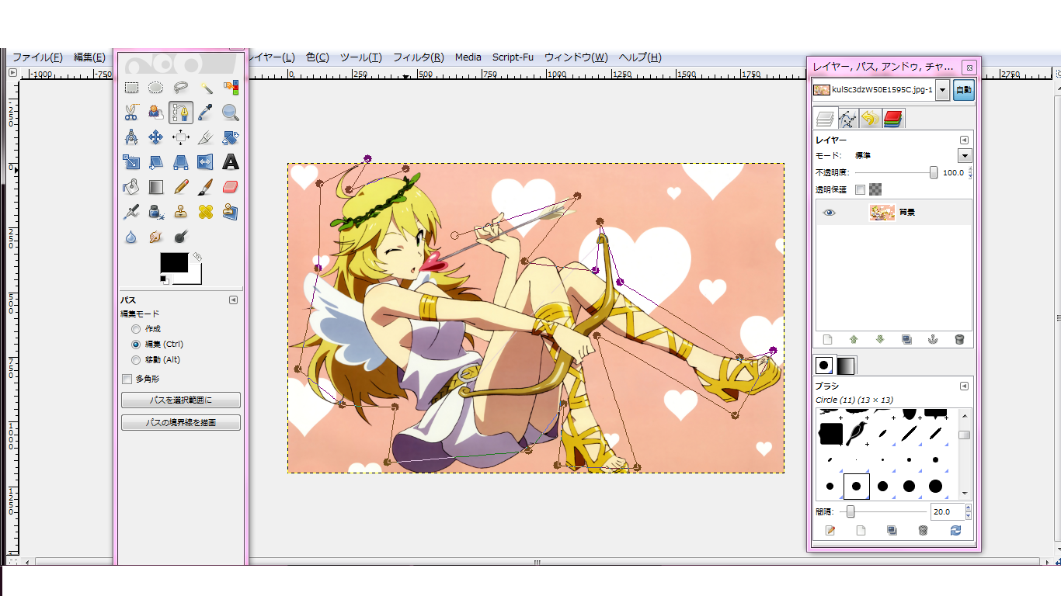Click the パスを選択範囲に button
1061x596 pixels.
coord(181,400)
